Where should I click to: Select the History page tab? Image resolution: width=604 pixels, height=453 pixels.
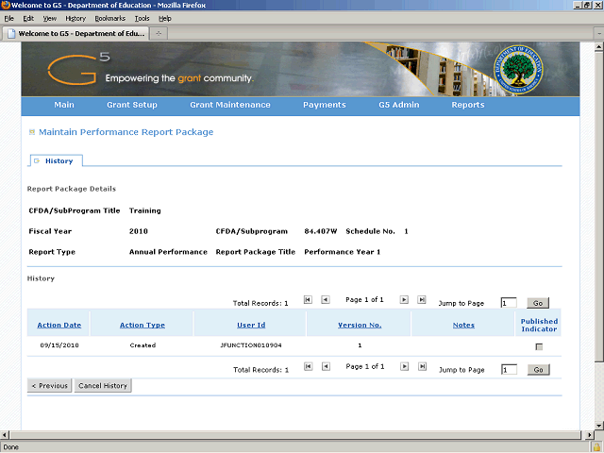click(x=57, y=161)
